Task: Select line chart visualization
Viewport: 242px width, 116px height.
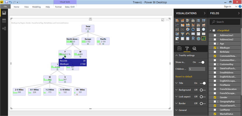Action: pos(177,25)
